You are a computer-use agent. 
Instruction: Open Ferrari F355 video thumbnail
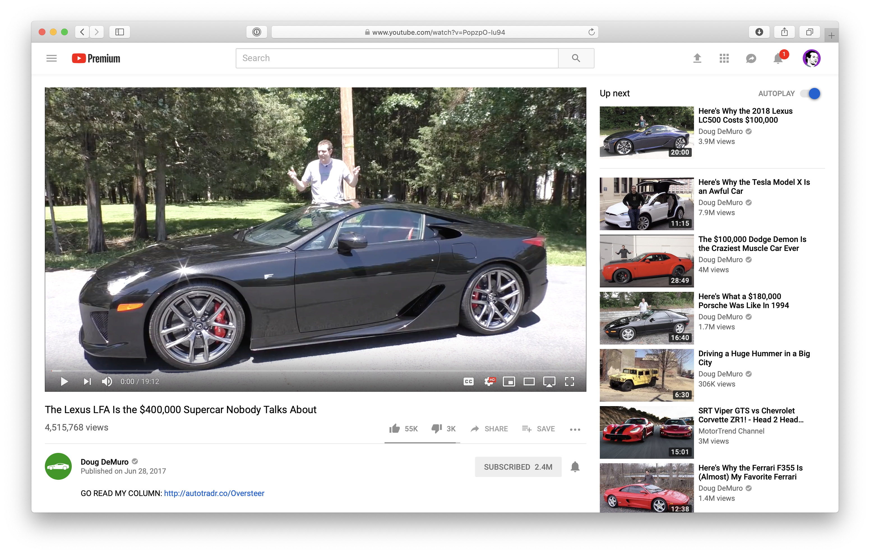[647, 488]
